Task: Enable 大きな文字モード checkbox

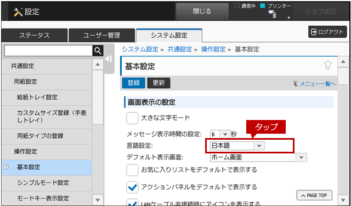Action: tap(132, 118)
